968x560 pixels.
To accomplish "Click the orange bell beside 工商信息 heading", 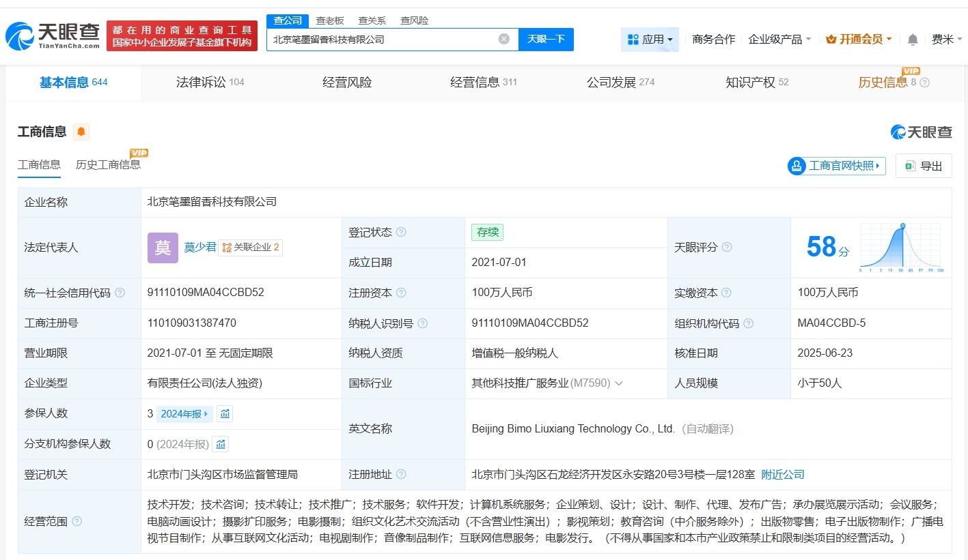I will (81, 132).
